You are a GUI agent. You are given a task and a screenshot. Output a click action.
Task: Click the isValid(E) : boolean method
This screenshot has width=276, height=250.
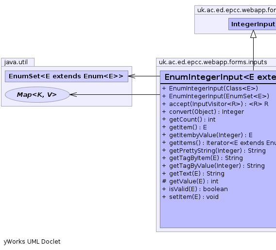point(195,189)
